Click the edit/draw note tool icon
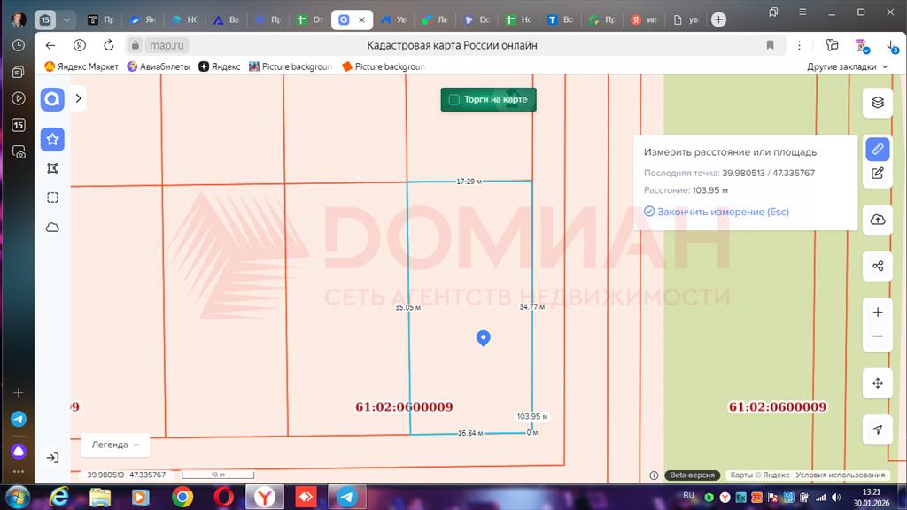Viewport: 907px width, 510px height. point(877,174)
